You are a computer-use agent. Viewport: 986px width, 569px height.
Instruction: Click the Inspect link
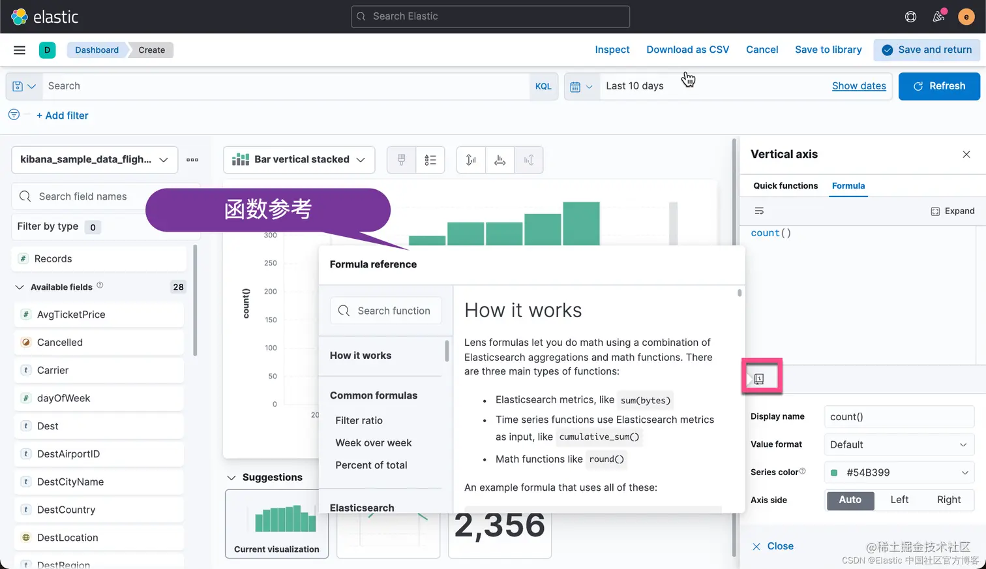pos(612,50)
